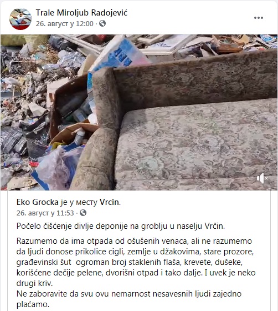Open the Eko Grocka page link
This screenshot has width=278, height=311.
click(x=37, y=202)
